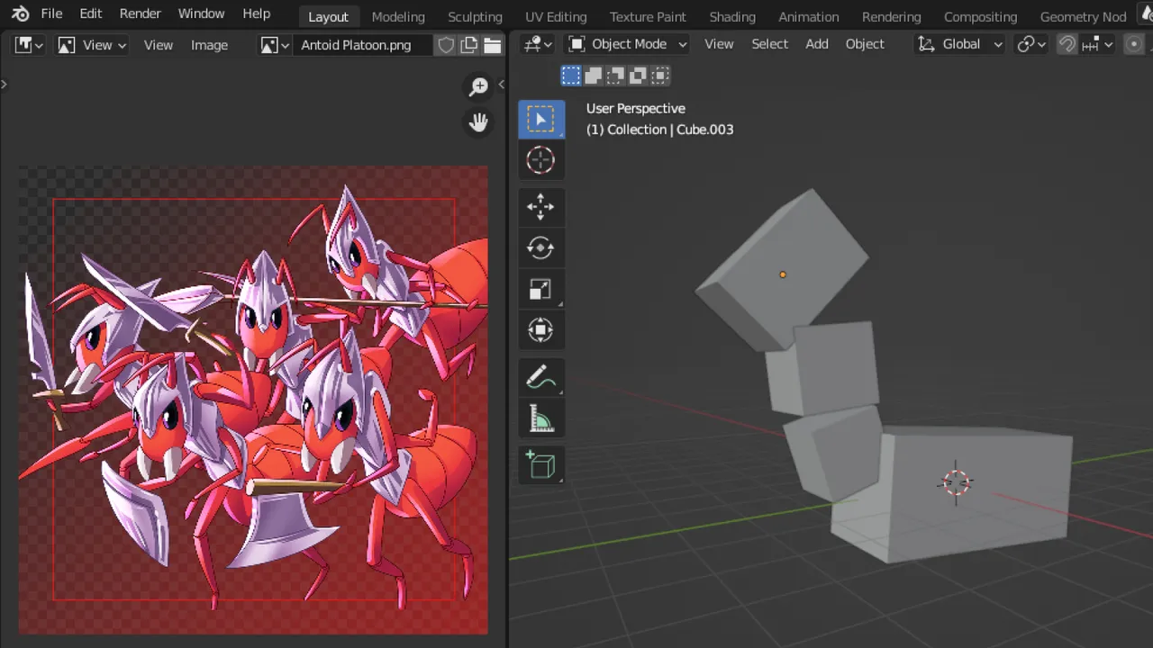This screenshot has height=648, width=1153.
Task: Select the Measure tool
Action: tap(540, 418)
